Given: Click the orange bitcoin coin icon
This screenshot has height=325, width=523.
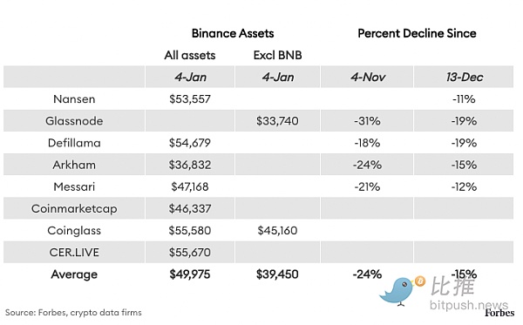Looking at the screenshot, I should pyautogui.click(x=420, y=281).
